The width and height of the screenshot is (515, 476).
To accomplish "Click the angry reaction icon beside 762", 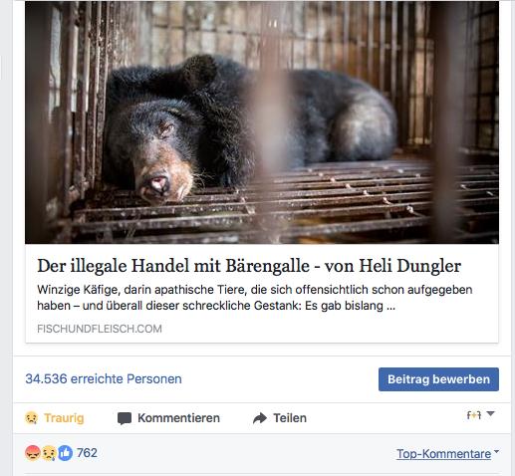I will 33,453.
